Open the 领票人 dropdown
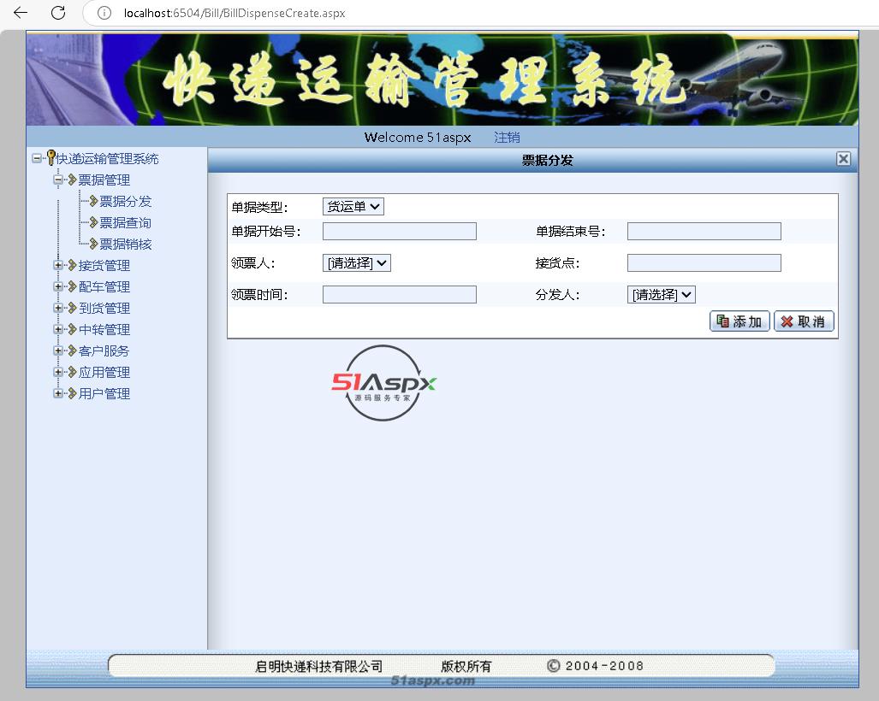The width and height of the screenshot is (879, 701). [357, 262]
